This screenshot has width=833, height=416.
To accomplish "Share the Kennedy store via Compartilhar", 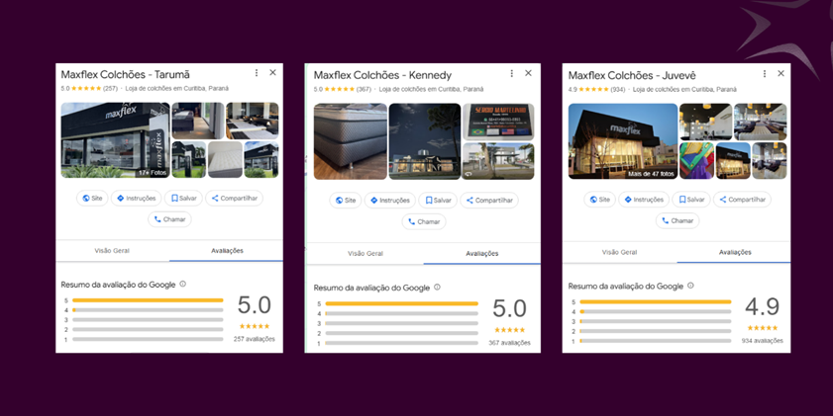I will [x=489, y=201].
